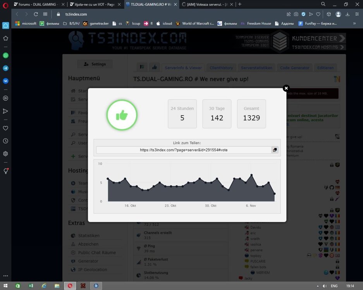The image size is (363, 290).
Task: Open the Аддоны bookmarks folder
Action: (x=284, y=23)
